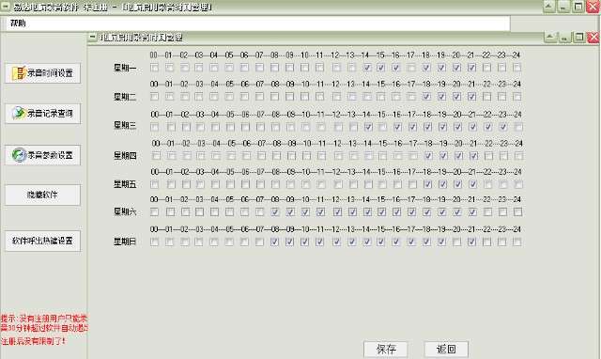The width and height of the screenshot is (601, 359).
Task: Open 软件呼出热键设置
Action: [x=42, y=241]
